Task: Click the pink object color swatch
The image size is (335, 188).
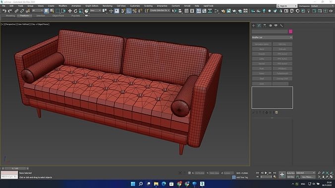Action: click(290, 32)
